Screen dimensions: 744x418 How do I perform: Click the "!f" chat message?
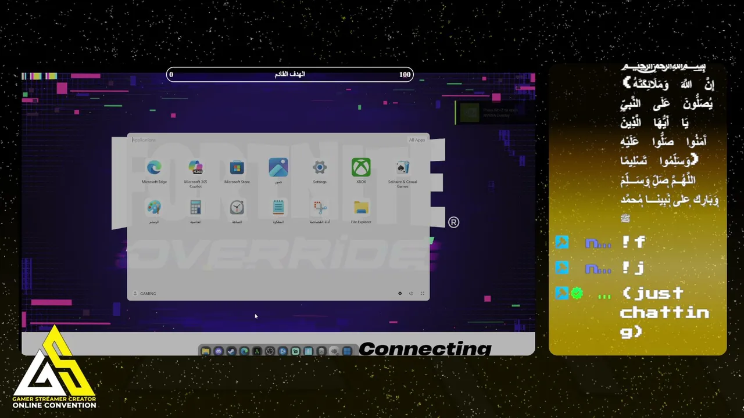[x=634, y=242]
